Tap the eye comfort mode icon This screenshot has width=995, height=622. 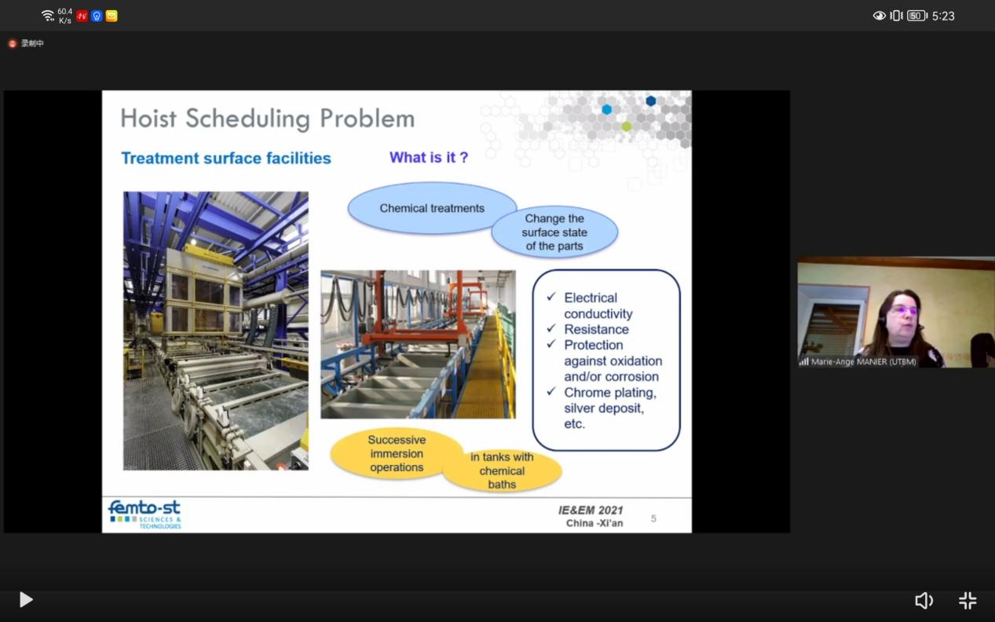point(880,16)
